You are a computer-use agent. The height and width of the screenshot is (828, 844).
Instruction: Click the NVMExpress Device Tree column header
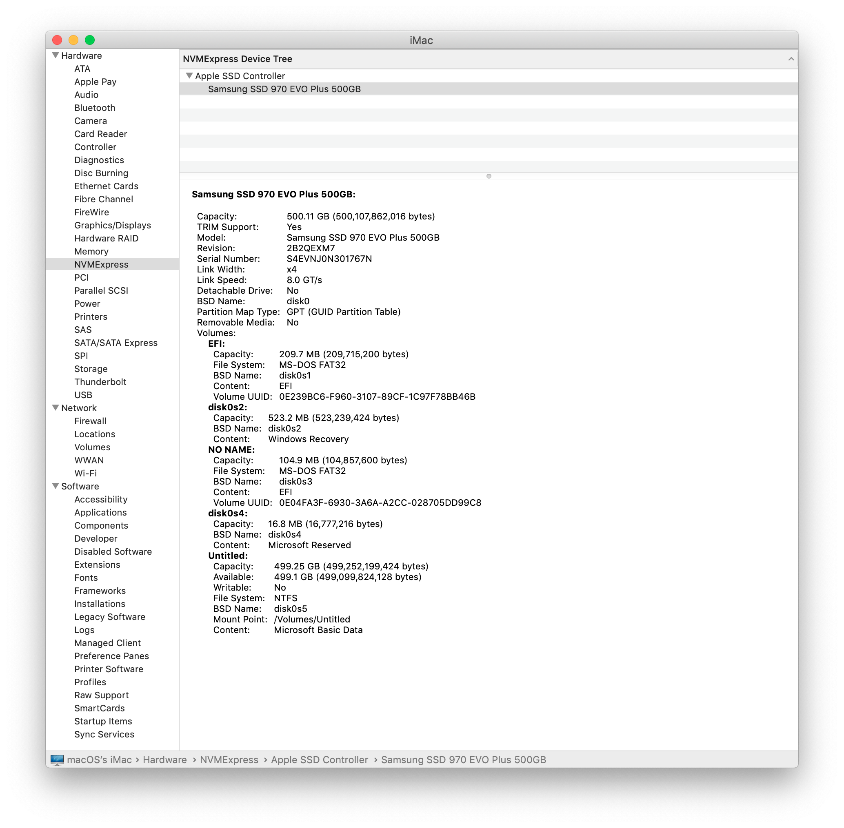coord(237,59)
